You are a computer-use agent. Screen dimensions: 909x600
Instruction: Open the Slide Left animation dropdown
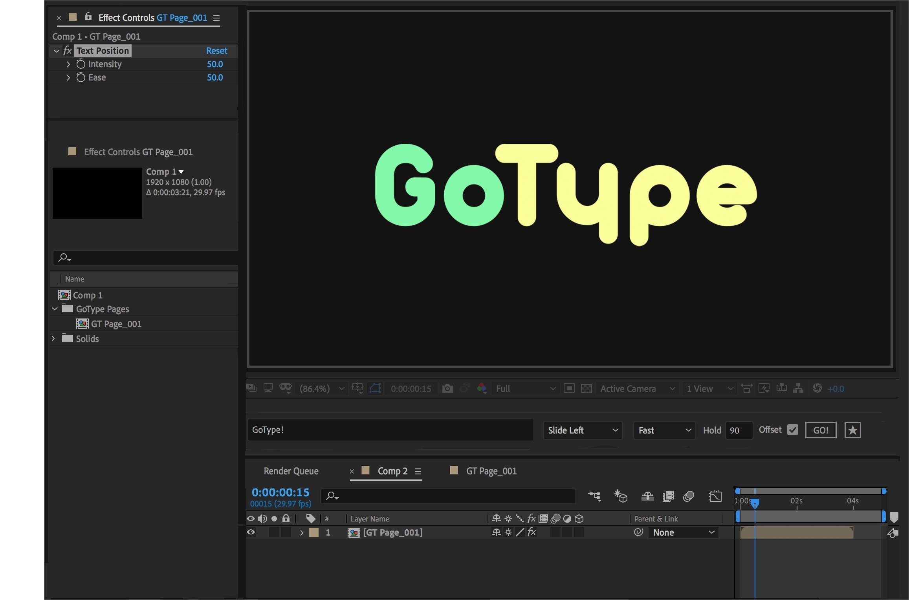coord(583,430)
